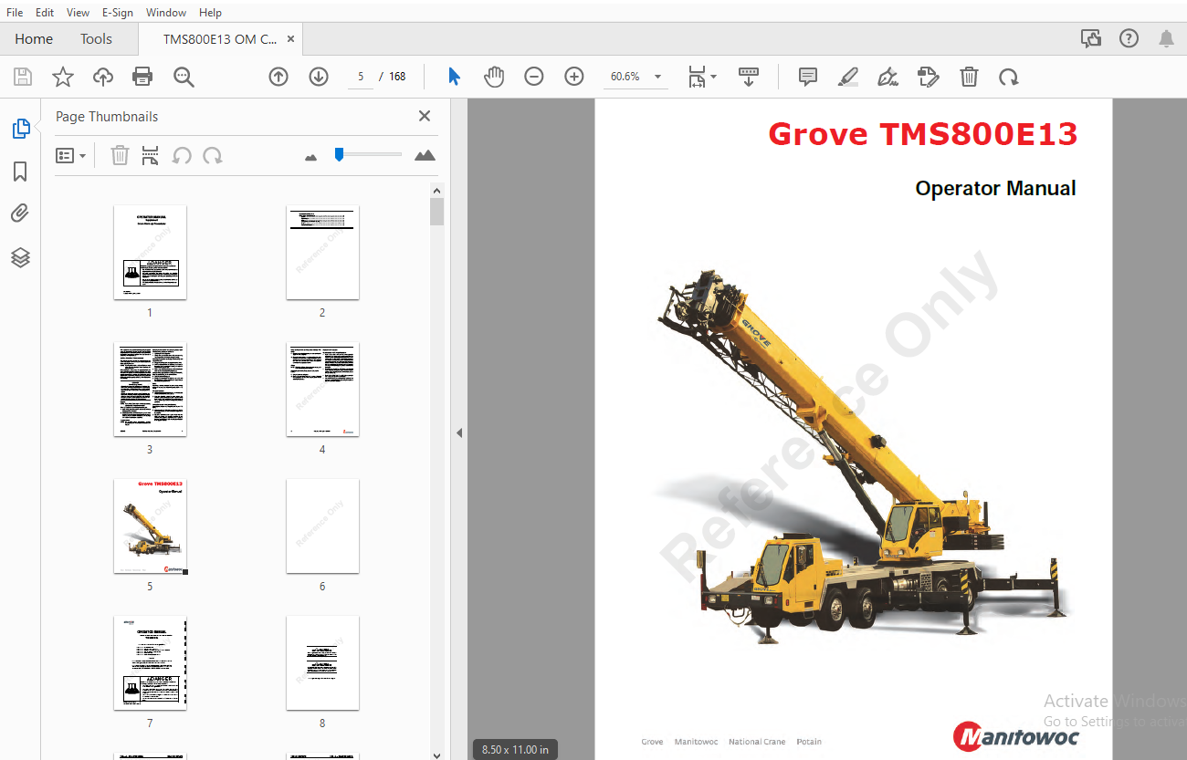Click the 8.50 x 11.00 in page size label
The image size is (1187, 760).
pos(516,749)
